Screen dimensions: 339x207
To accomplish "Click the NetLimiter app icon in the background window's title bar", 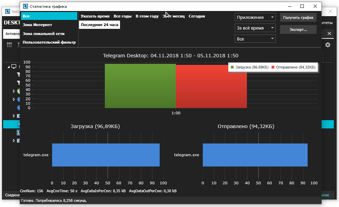I will [8, 11].
